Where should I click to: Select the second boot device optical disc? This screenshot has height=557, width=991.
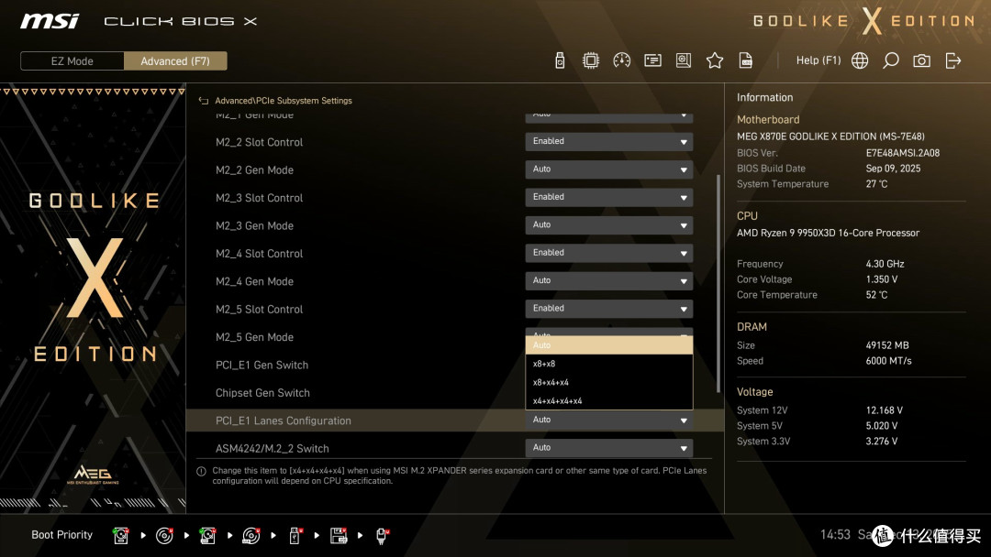(x=164, y=536)
